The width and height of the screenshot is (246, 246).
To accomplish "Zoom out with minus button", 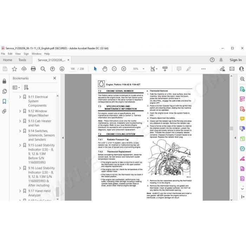I will click(114, 69).
